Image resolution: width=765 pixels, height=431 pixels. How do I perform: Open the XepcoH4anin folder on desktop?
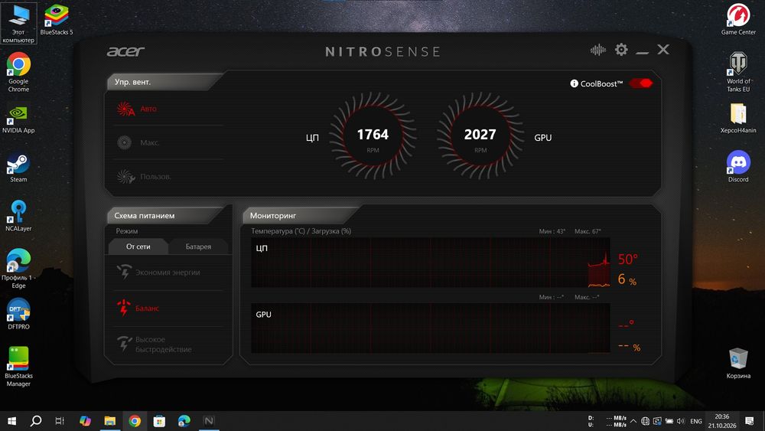coord(738,118)
